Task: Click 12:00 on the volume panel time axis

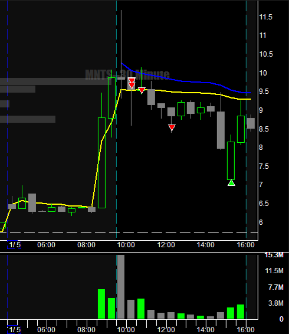Action: pos(166,330)
